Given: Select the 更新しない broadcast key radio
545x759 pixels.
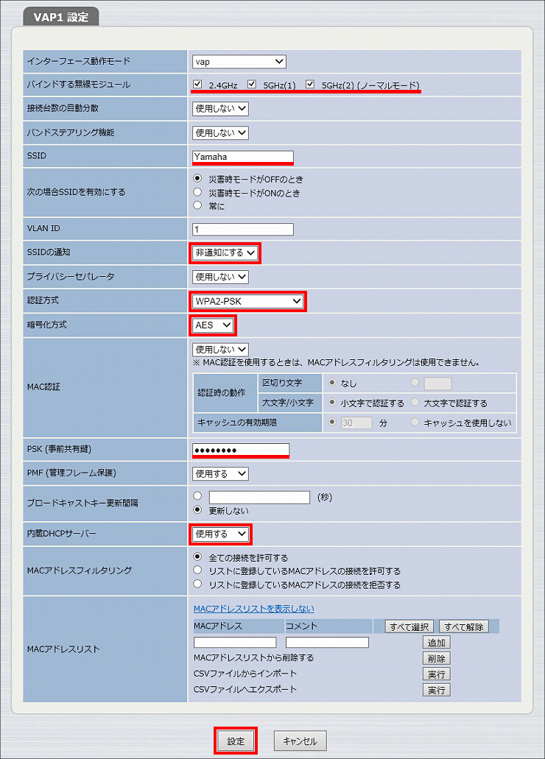Looking at the screenshot, I should coord(197,510).
